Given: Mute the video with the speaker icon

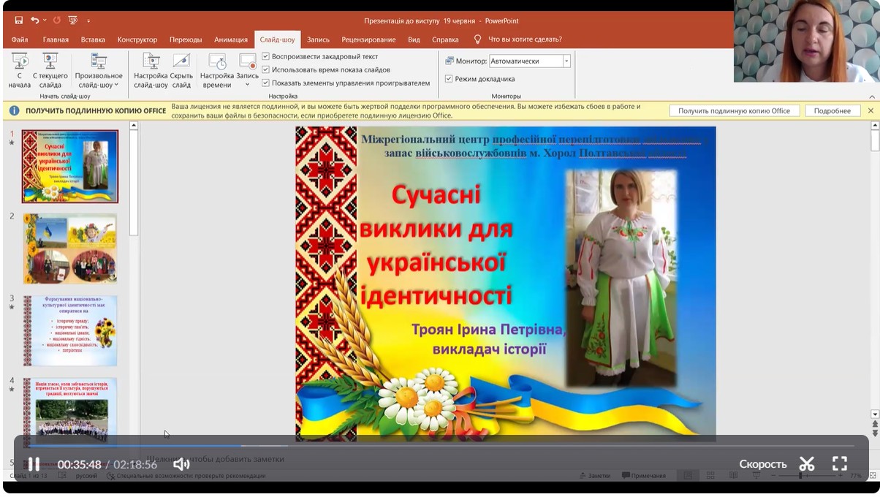Looking at the screenshot, I should click(181, 464).
